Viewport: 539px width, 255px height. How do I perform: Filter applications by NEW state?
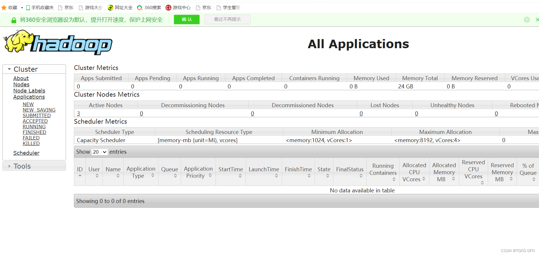coord(28,104)
